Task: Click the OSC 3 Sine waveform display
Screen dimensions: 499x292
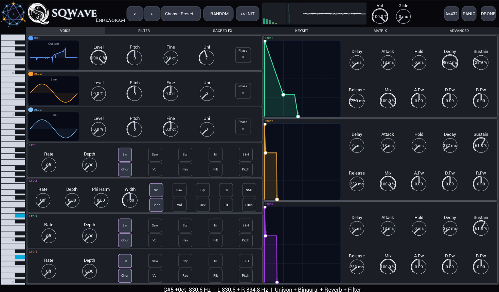Action: click(x=53, y=126)
